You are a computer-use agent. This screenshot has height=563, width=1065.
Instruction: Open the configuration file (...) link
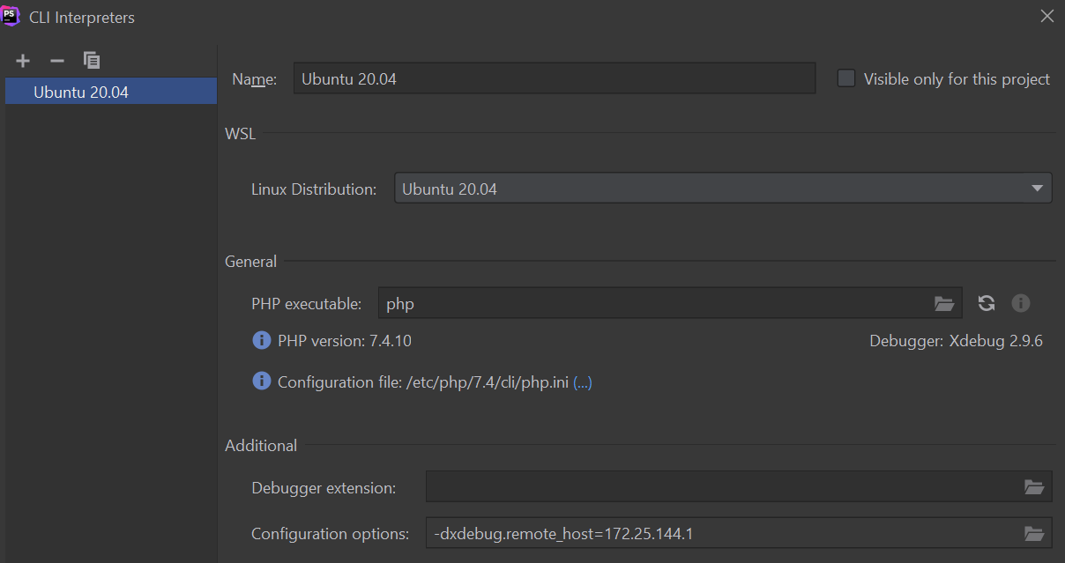point(583,382)
